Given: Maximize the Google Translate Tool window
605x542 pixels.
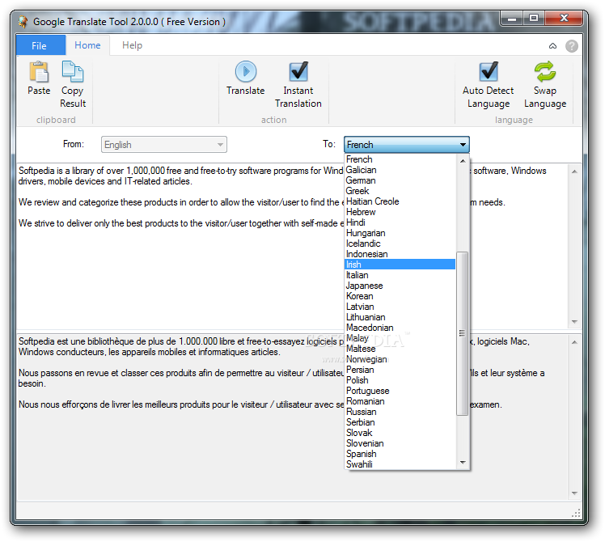Looking at the screenshot, I should 534,18.
